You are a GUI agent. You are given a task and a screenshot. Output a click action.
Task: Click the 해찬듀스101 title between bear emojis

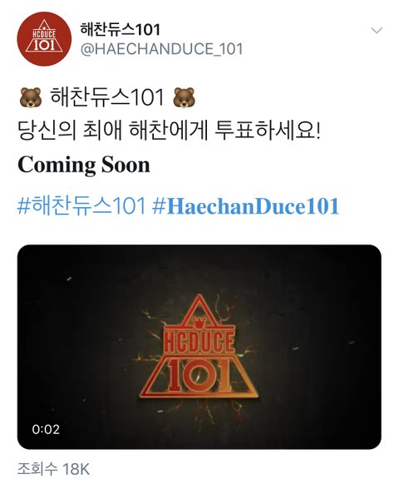(x=107, y=97)
